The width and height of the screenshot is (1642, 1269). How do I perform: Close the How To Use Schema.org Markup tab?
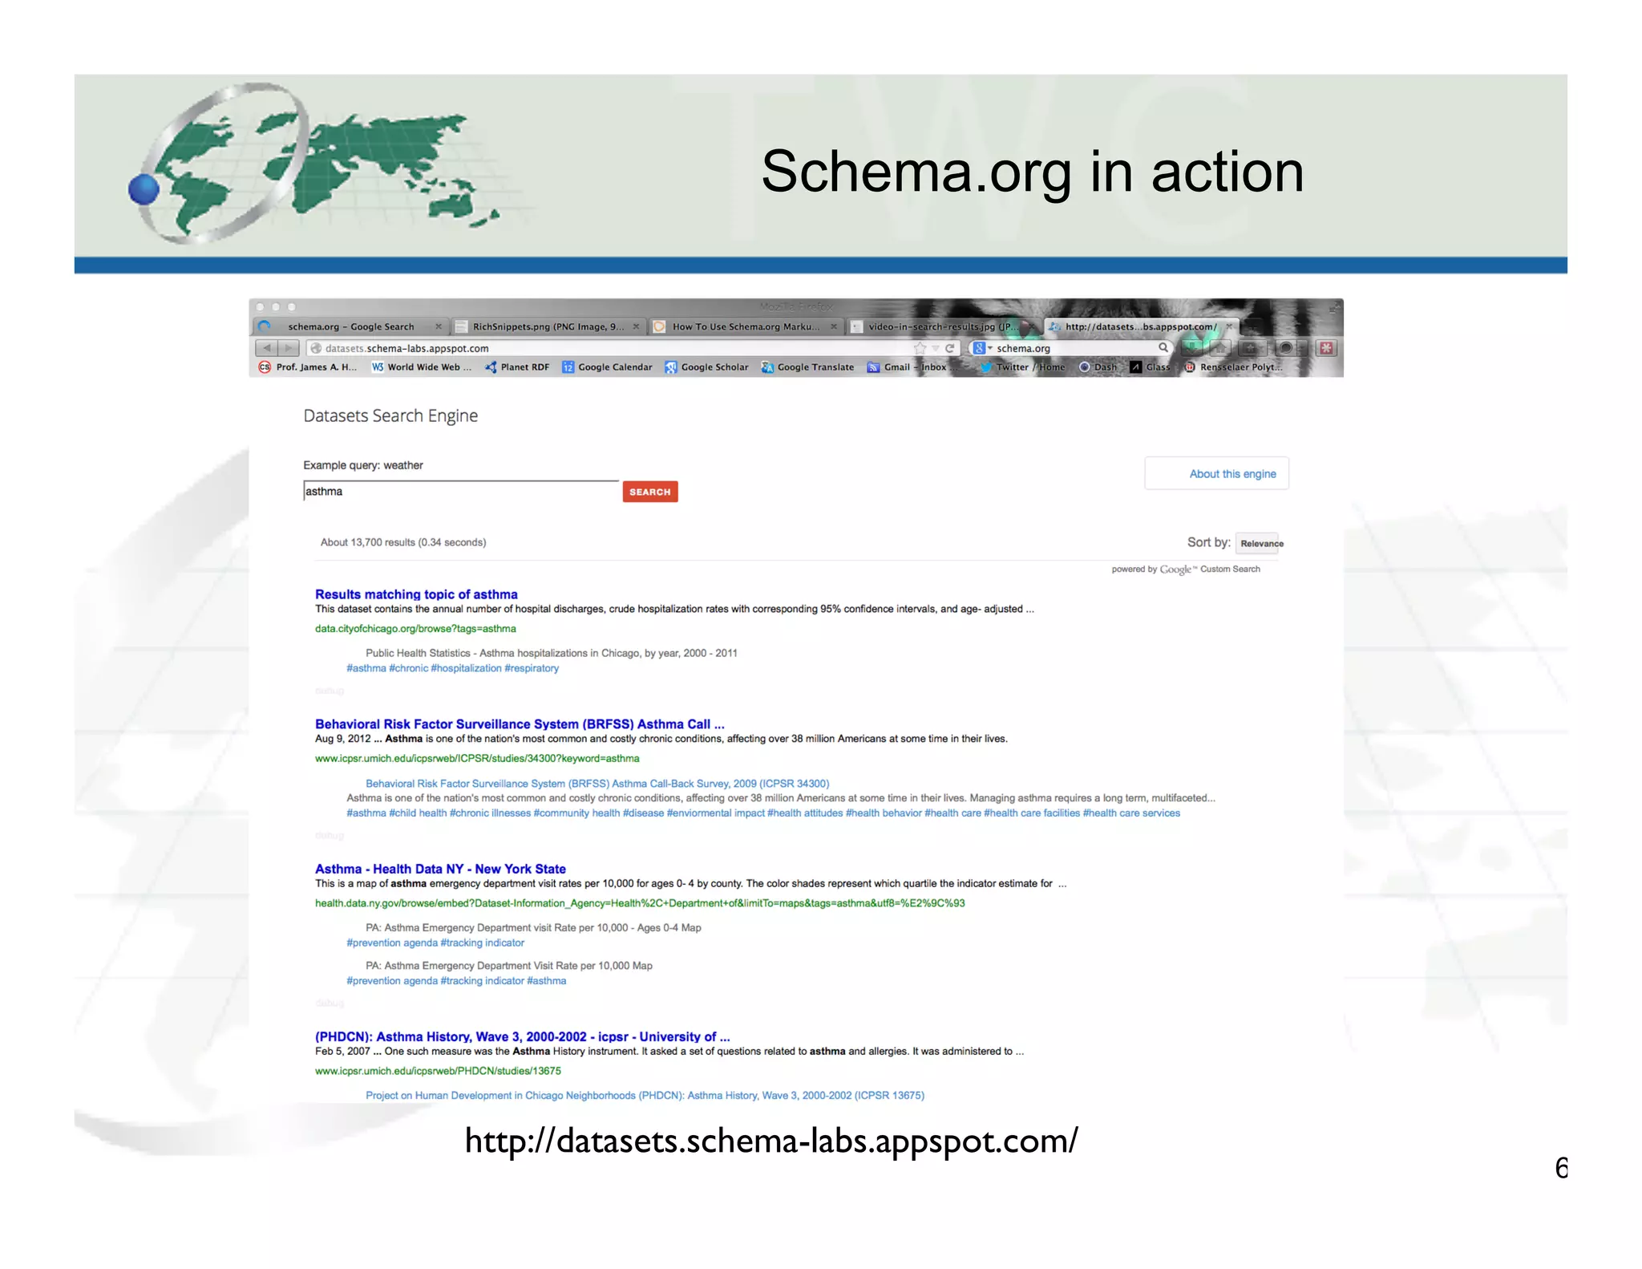834,326
